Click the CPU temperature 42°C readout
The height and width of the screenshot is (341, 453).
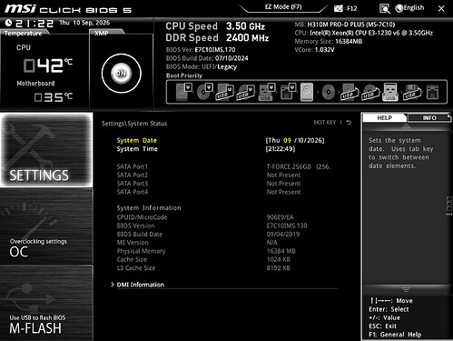point(48,65)
